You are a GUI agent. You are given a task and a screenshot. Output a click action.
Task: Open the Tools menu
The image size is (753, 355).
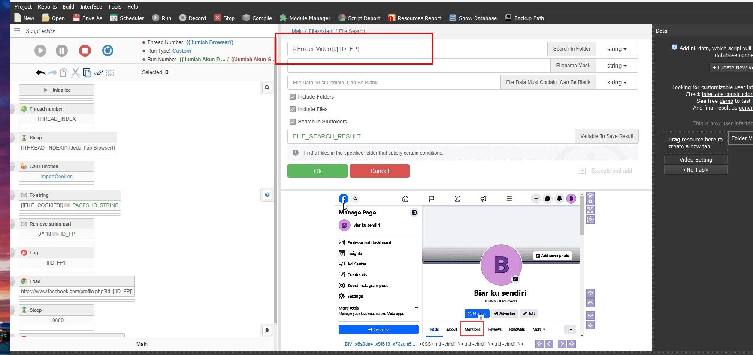(115, 6)
